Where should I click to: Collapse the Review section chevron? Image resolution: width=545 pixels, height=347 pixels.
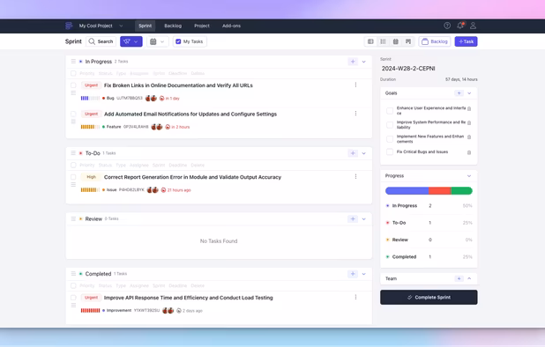pos(364,219)
